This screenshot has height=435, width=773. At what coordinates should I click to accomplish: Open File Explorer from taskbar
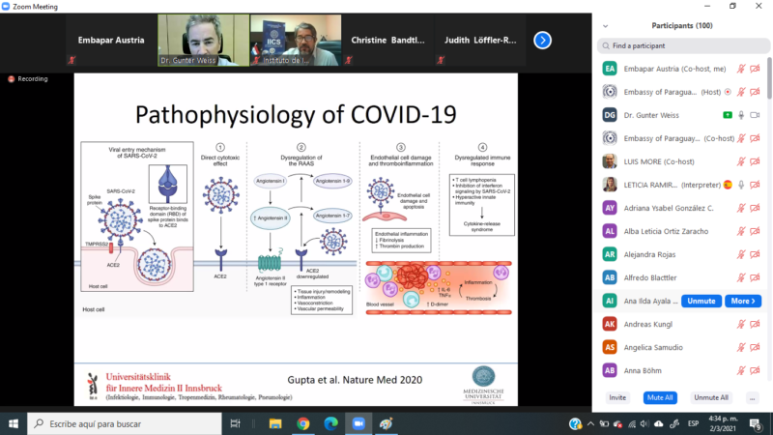point(275,423)
